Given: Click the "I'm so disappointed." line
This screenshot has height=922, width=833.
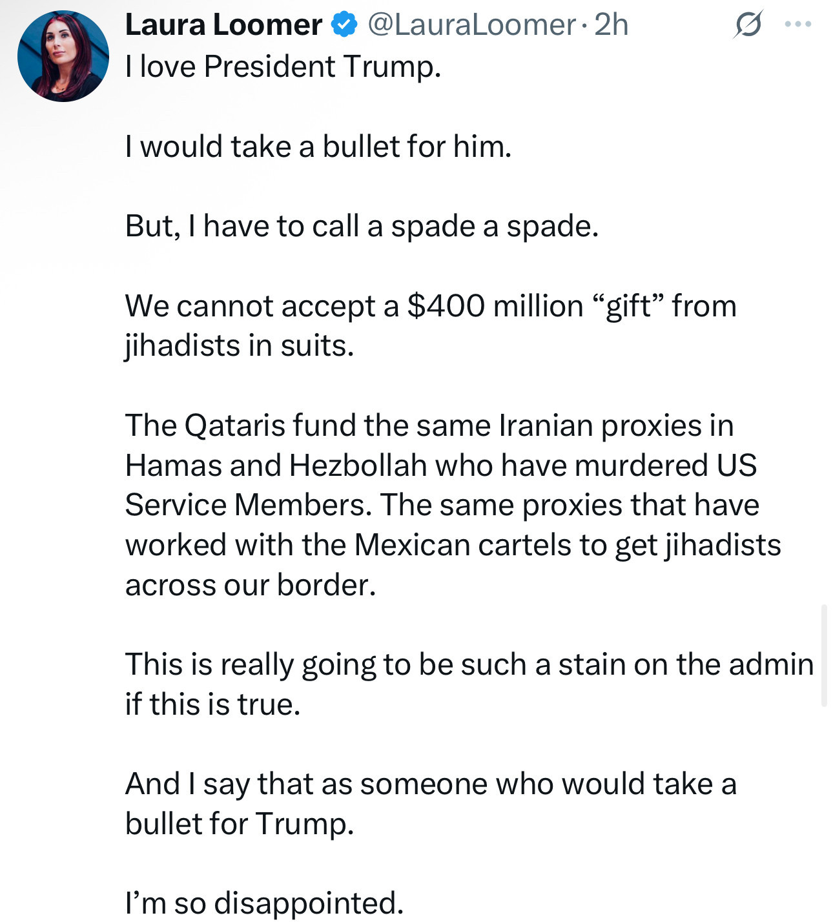Looking at the screenshot, I should click(x=264, y=903).
